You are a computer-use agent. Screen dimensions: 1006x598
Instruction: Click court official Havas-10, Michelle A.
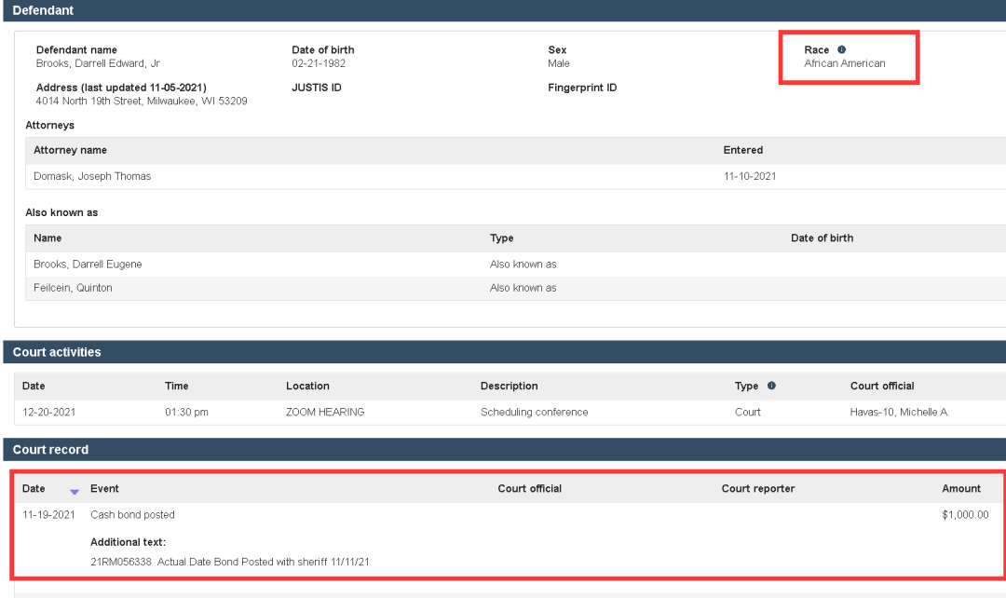point(900,412)
